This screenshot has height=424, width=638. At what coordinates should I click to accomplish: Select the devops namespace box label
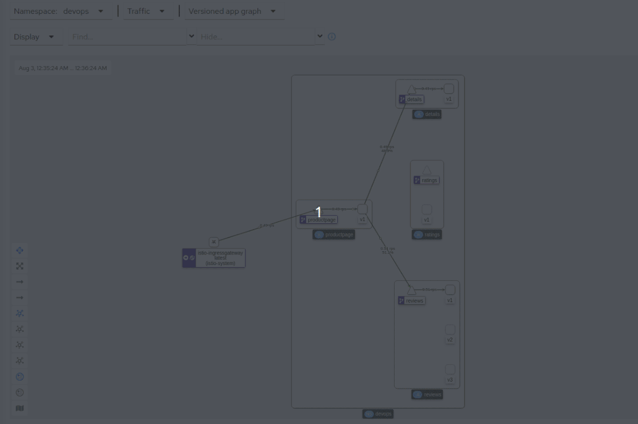[378, 414]
